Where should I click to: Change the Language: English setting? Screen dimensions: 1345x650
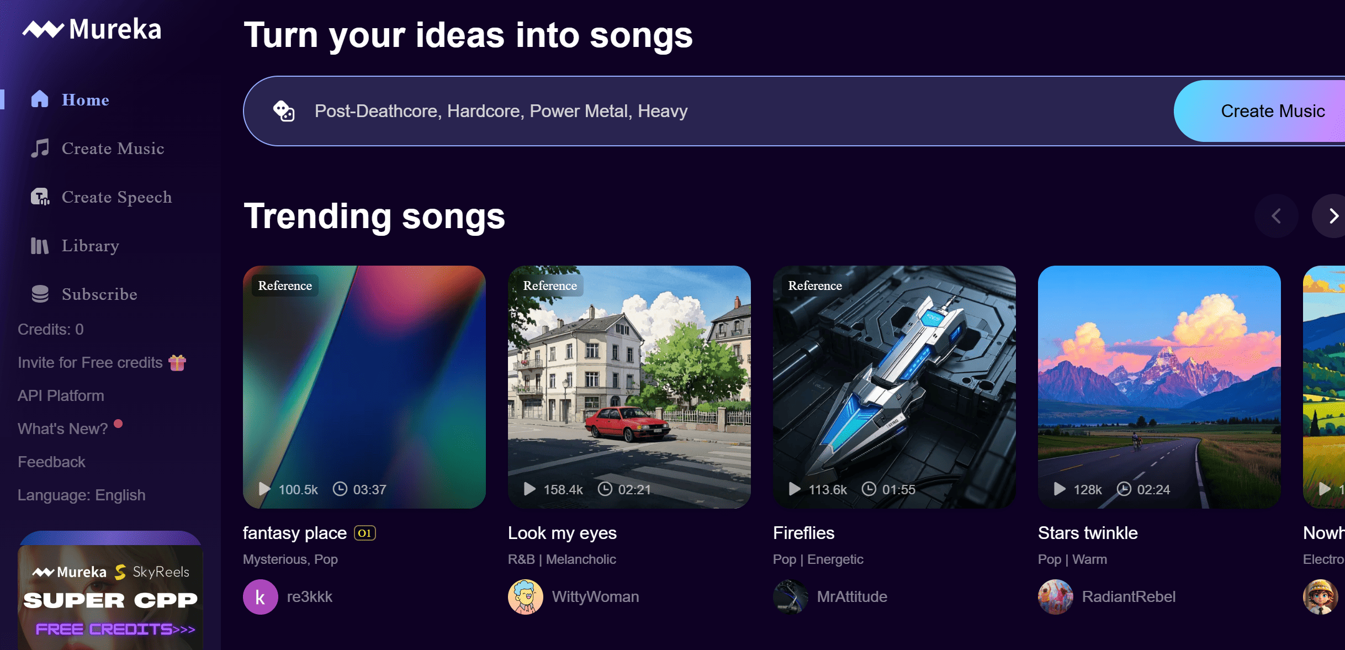(82, 495)
